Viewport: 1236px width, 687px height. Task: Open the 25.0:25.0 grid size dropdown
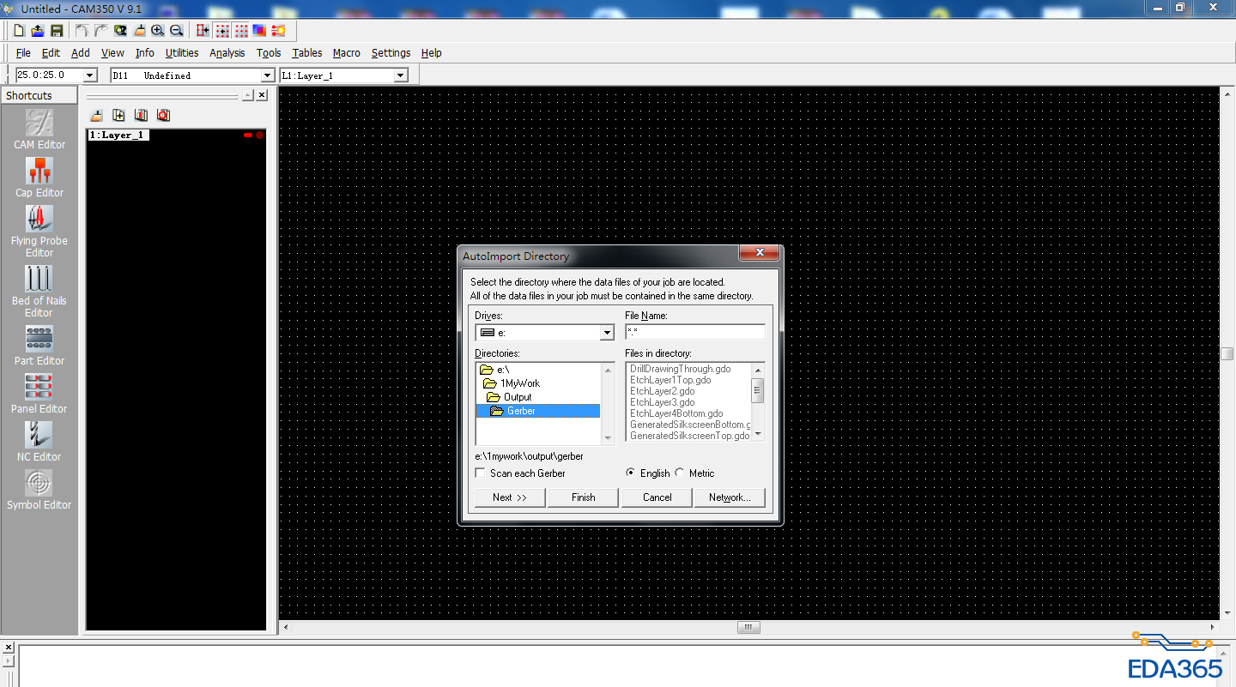point(90,75)
